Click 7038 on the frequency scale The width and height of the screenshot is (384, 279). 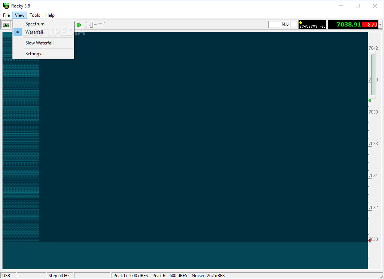(373, 112)
